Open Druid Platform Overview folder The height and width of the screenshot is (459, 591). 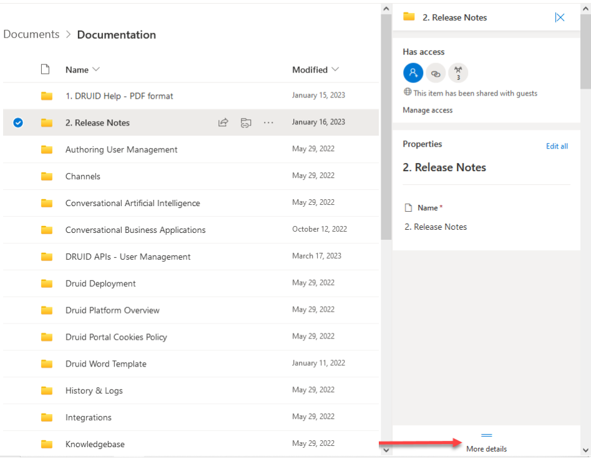pyautogui.click(x=112, y=310)
